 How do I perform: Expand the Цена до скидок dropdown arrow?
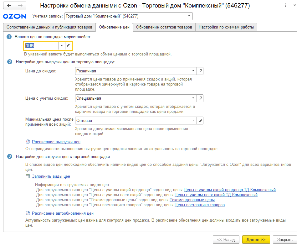(x=193, y=71)
